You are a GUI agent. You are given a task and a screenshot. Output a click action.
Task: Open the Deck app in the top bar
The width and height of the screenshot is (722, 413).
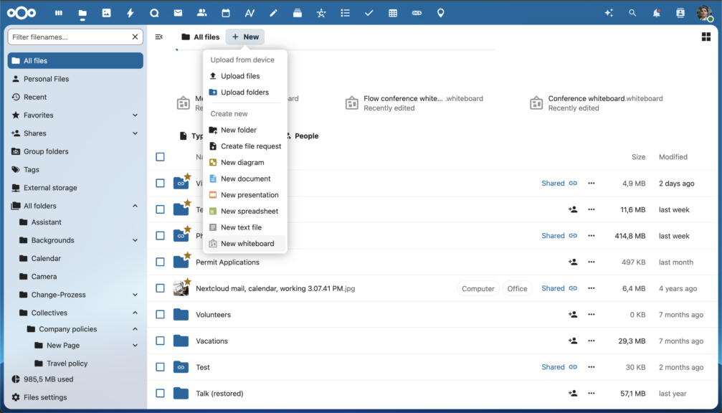pyautogui.click(x=297, y=12)
